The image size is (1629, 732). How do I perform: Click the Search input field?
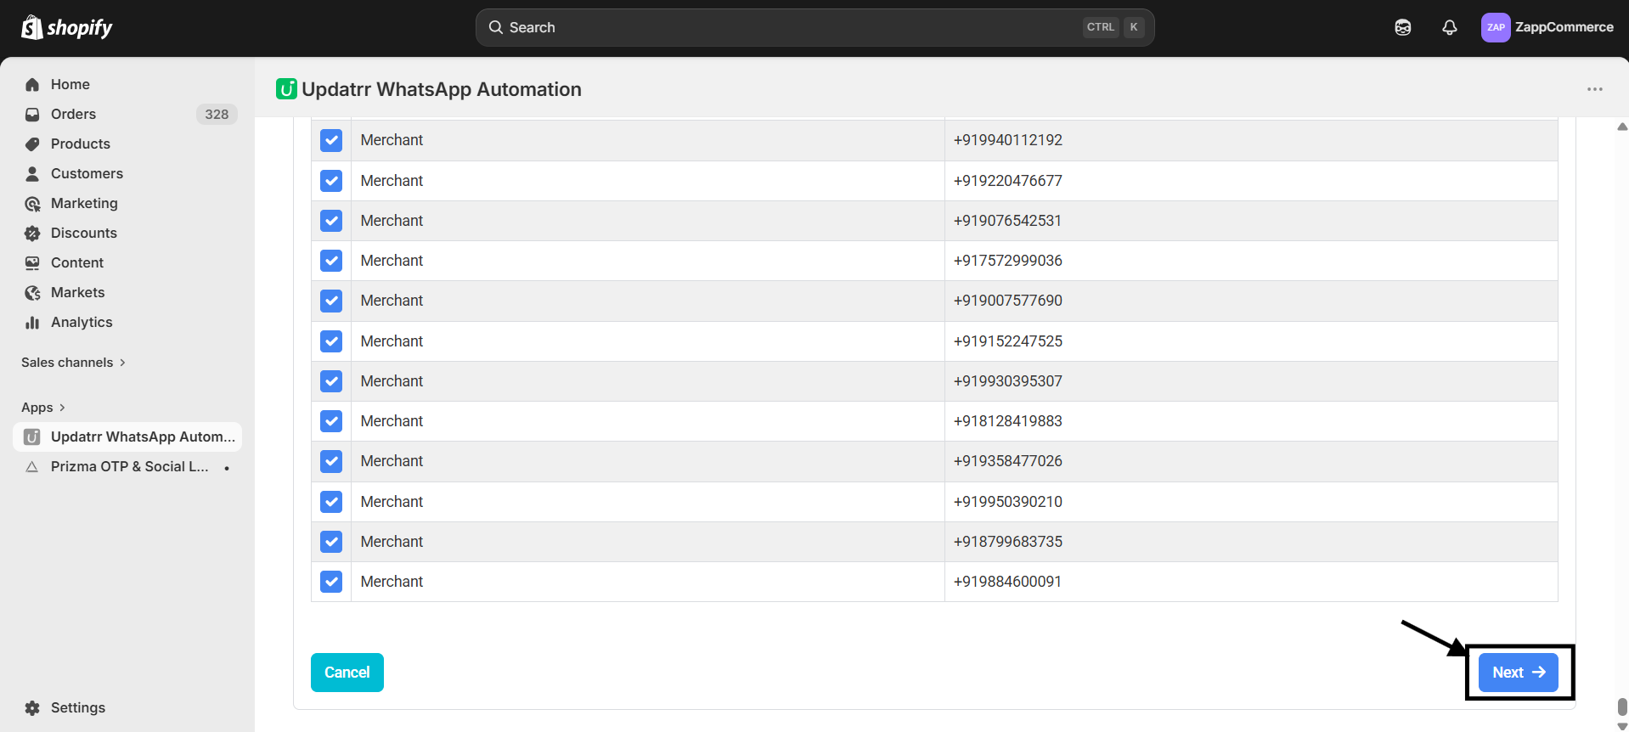[x=790, y=27]
